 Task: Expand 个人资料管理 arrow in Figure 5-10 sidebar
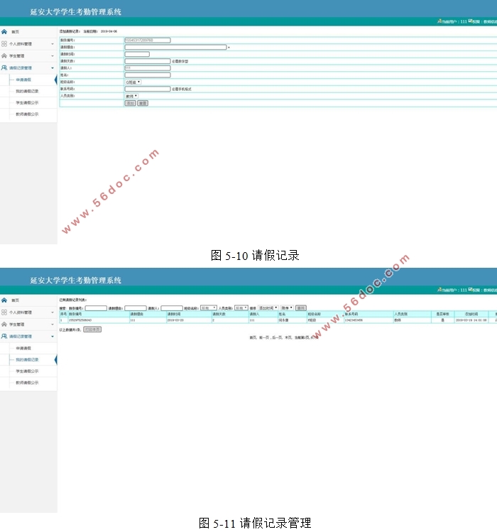pyautogui.click(x=53, y=44)
